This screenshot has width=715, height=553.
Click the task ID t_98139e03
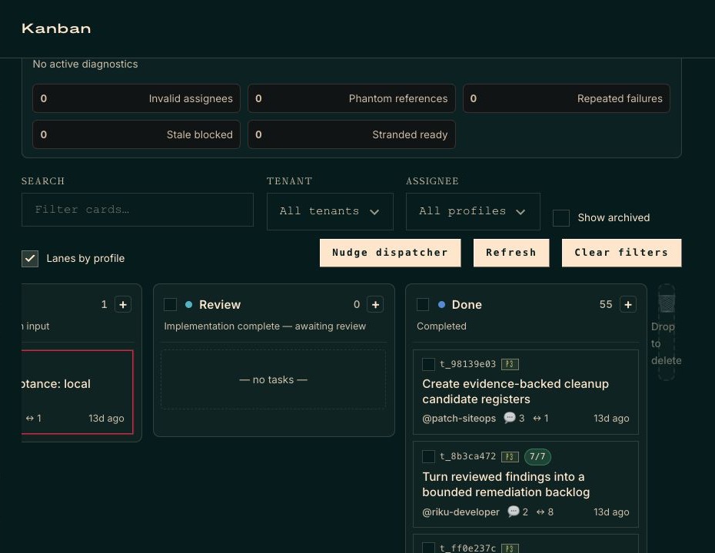(467, 364)
